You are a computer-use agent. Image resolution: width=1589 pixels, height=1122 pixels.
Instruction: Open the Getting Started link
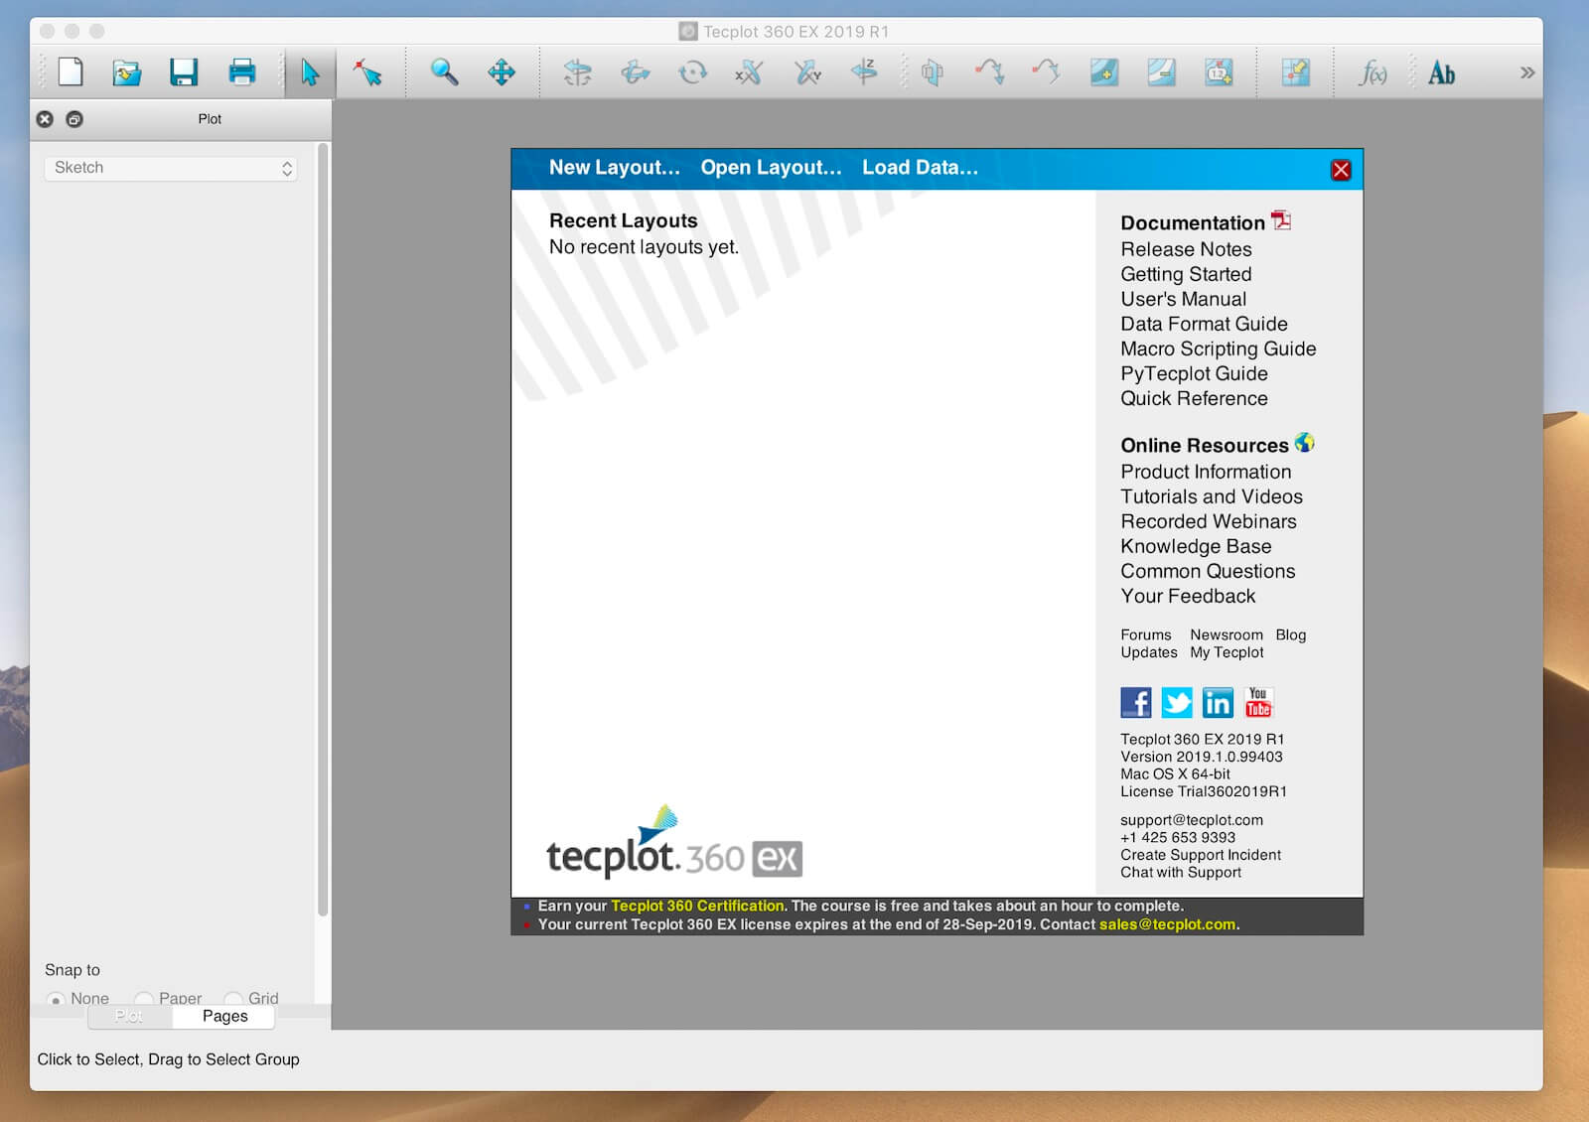[1186, 274]
